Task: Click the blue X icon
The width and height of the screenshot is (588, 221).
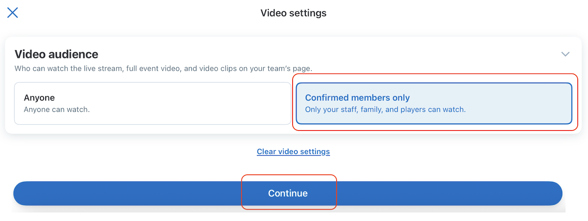Action: (12, 13)
